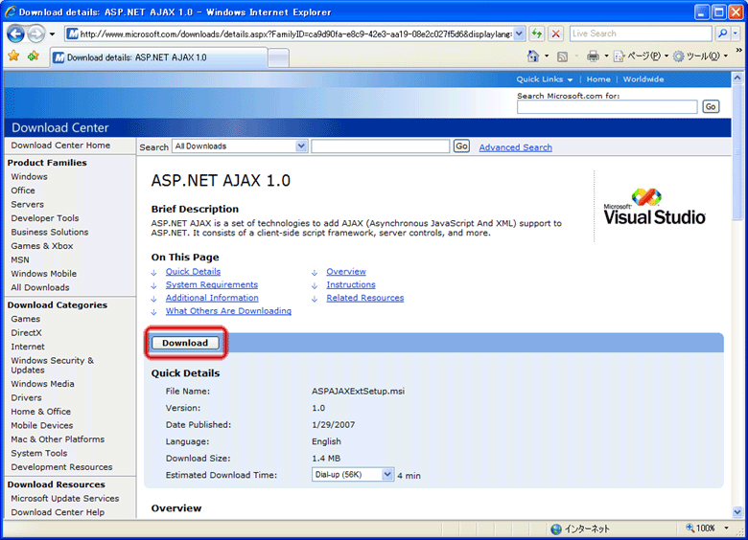Open a new blank browser tab

tap(279, 58)
